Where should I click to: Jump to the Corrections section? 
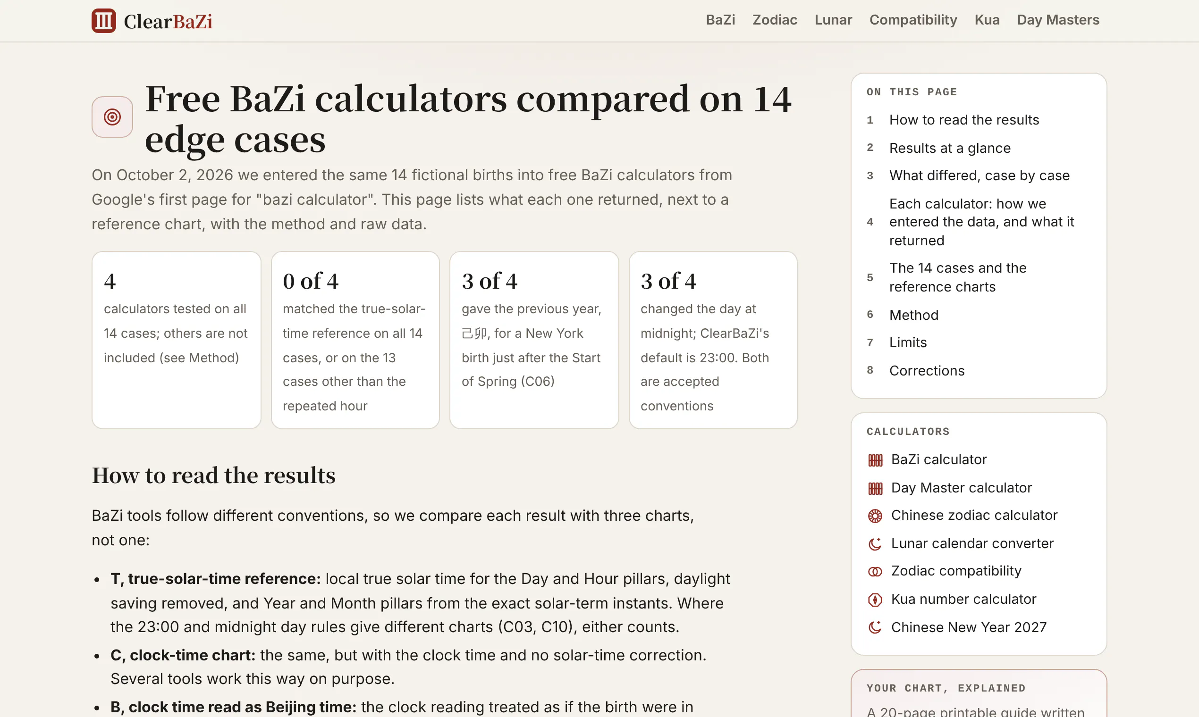[927, 371]
